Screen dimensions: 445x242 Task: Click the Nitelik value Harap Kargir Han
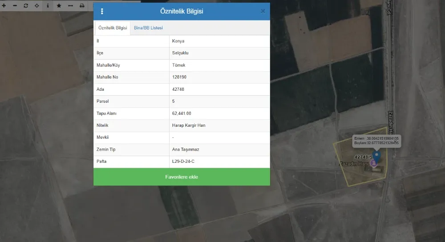click(189, 125)
